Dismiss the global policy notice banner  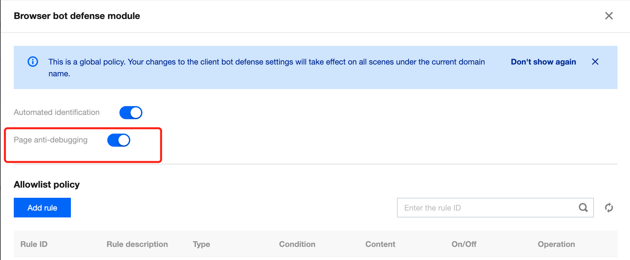tap(595, 62)
